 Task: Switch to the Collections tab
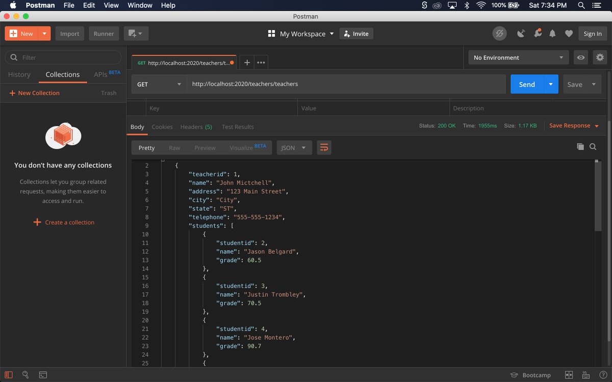click(63, 74)
